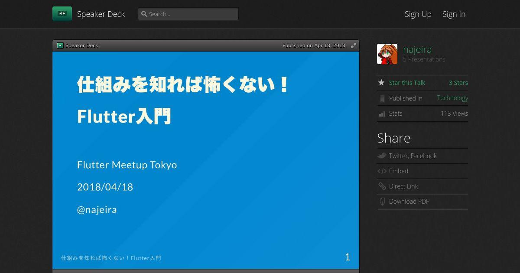Click the star icon beside Star this Talk

[x=381, y=82]
